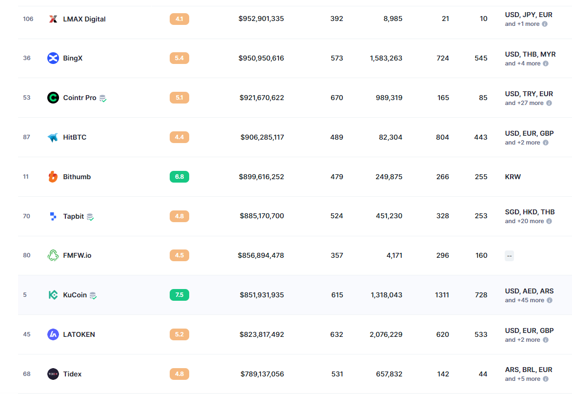
Task: Click the Tidex logo icon
Action: [53, 374]
